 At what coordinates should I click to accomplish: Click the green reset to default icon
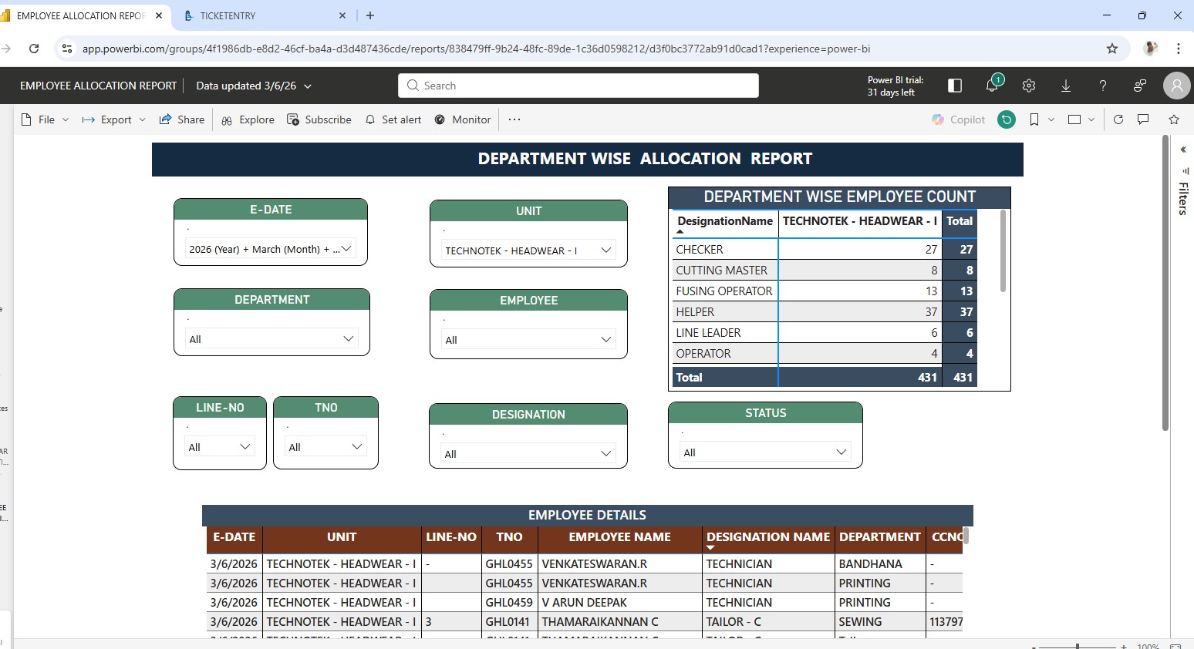pos(1007,119)
